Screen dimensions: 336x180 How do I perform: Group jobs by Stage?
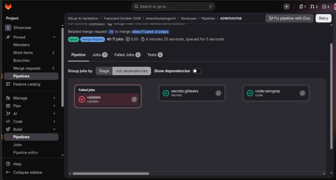(x=104, y=71)
